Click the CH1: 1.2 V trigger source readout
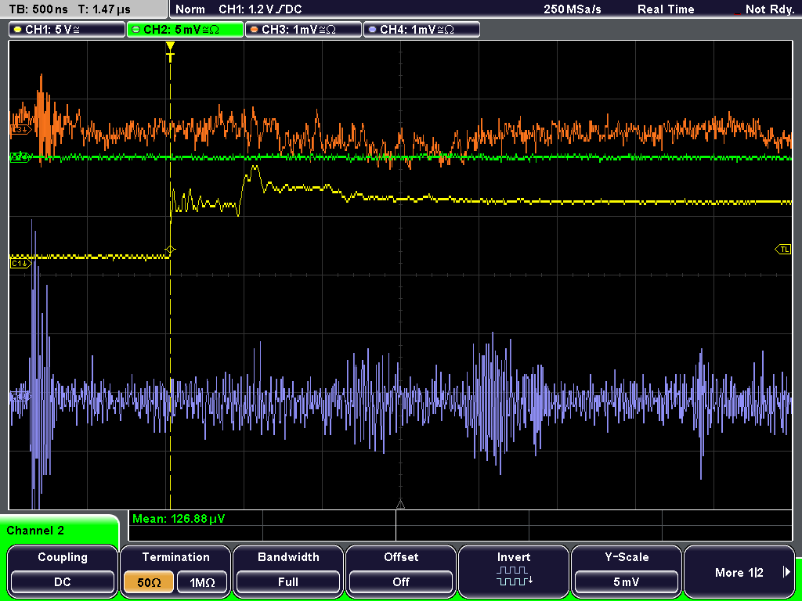Image resolution: width=802 pixels, height=601 pixels. [260, 9]
